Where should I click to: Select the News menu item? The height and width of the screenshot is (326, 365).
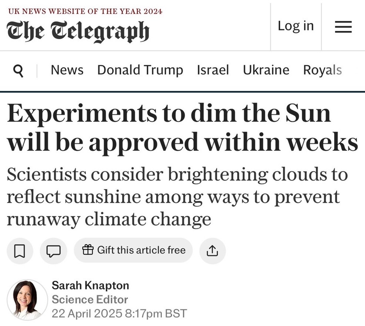coord(67,70)
